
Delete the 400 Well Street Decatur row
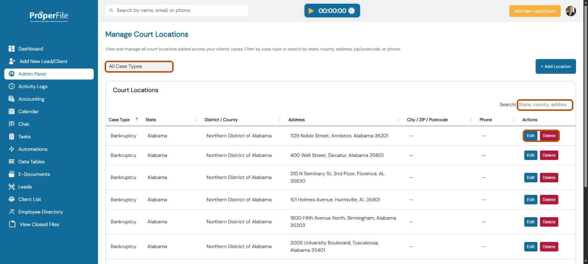[x=549, y=155]
